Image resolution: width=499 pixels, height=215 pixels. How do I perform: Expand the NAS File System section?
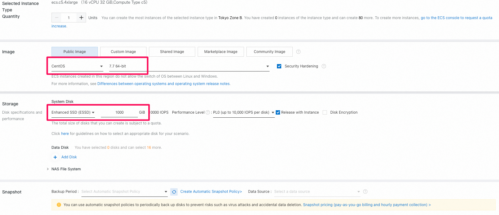pyautogui.click(x=64, y=169)
